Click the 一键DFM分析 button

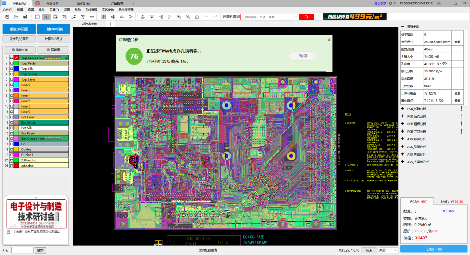point(53,29)
